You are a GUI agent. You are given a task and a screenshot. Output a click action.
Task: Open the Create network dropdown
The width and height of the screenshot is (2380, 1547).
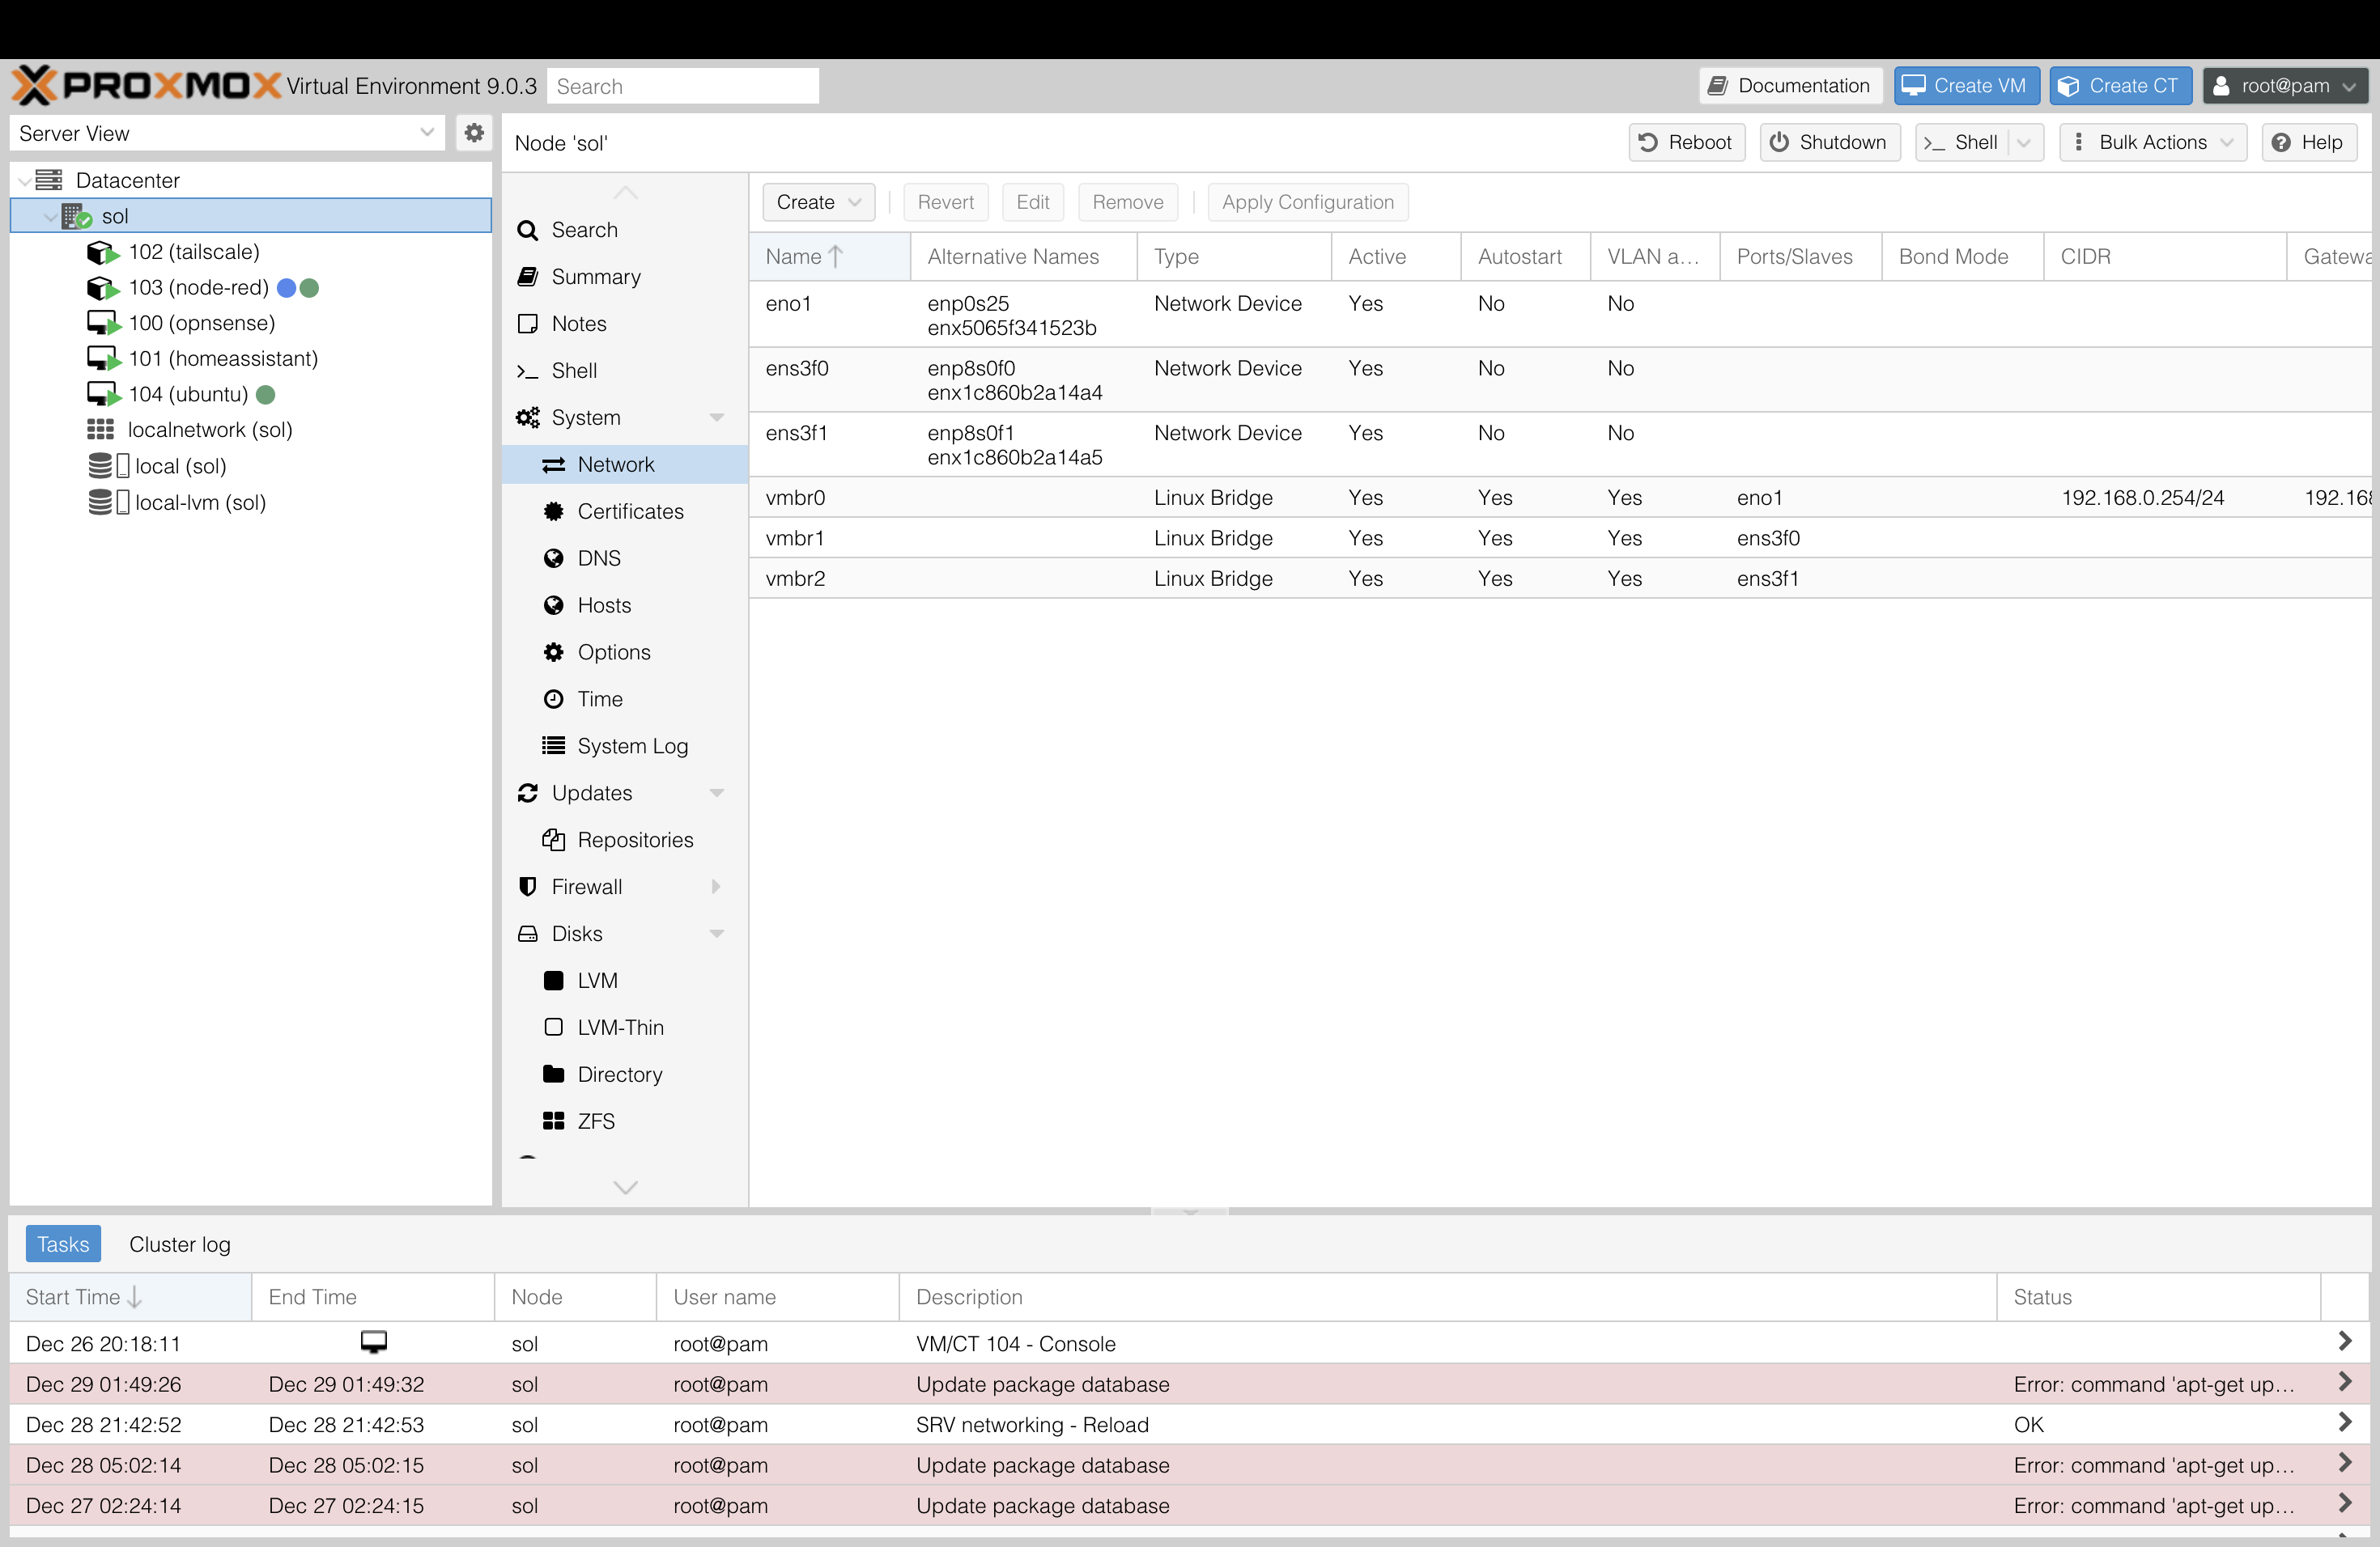pos(818,201)
